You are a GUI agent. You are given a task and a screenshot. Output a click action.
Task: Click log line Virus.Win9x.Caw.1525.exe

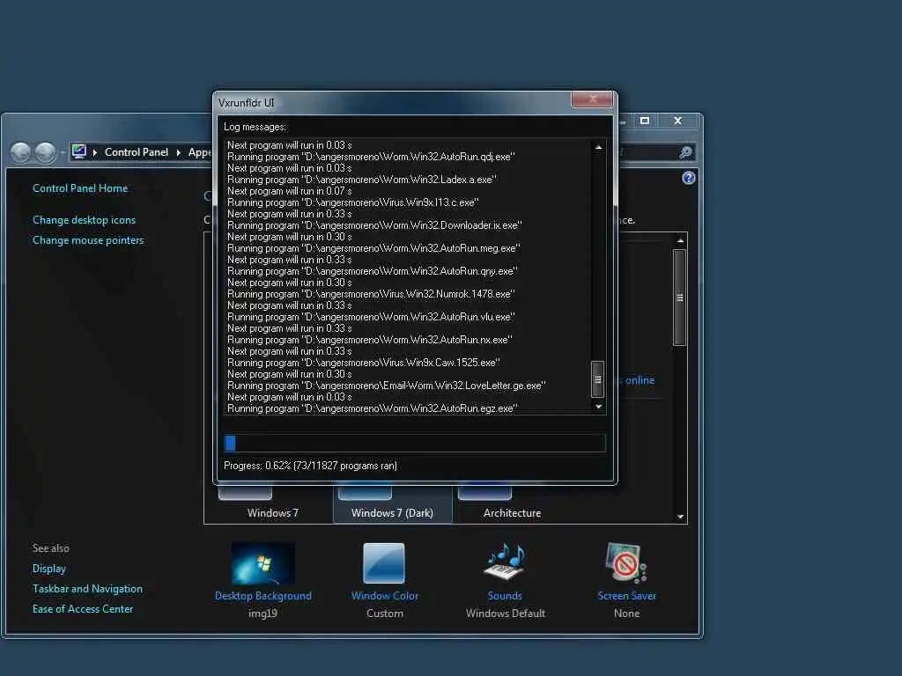(364, 363)
